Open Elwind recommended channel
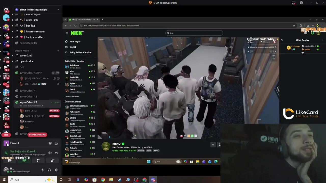Screen dimensions: 326x183 (x=80, y=119)
